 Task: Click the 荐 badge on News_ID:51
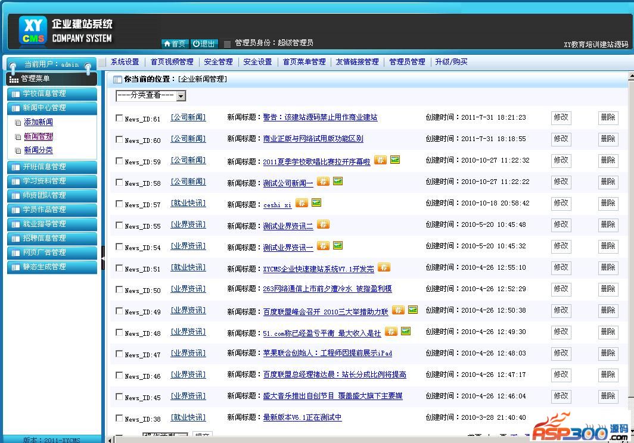pyautogui.click(x=384, y=267)
